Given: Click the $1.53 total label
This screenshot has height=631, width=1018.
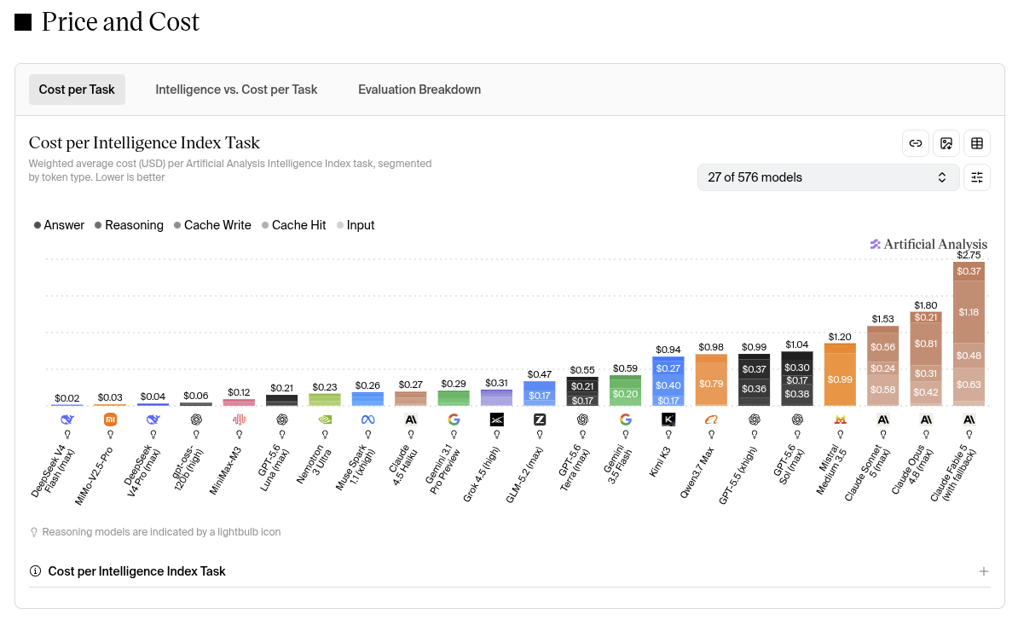Looking at the screenshot, I should pos(883,319).
